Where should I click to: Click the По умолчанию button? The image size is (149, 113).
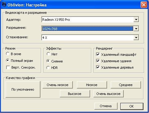pos(23,89)
